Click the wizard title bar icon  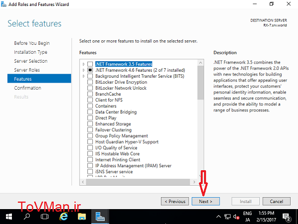3,4
